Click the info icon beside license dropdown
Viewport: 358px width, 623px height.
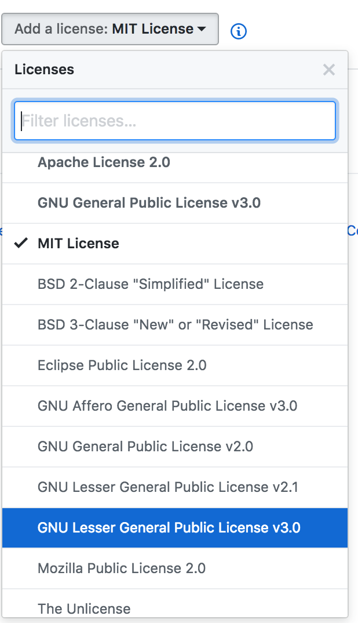click(x=238, y=31)
